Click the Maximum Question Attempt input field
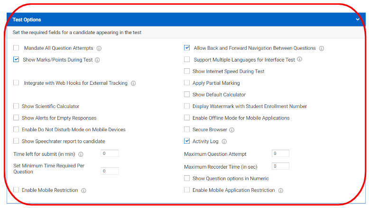Viewport: 369px width, 208px height. tap(280, 154)
